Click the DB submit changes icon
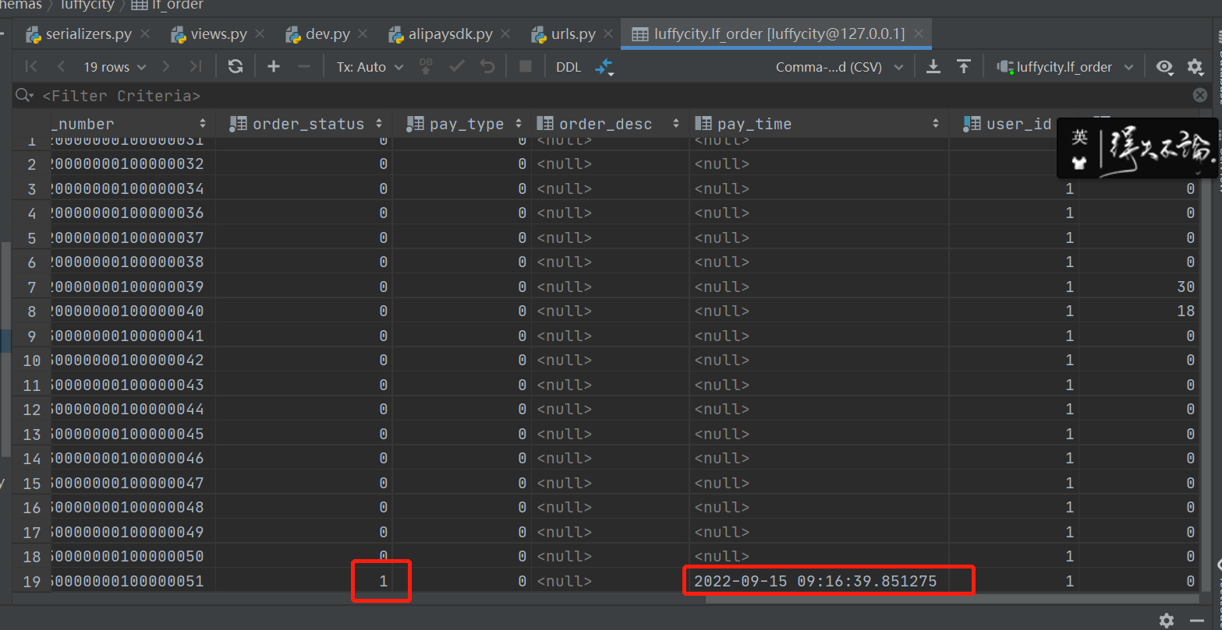The width and height of the screenshot is (1222, 630). 426,66
